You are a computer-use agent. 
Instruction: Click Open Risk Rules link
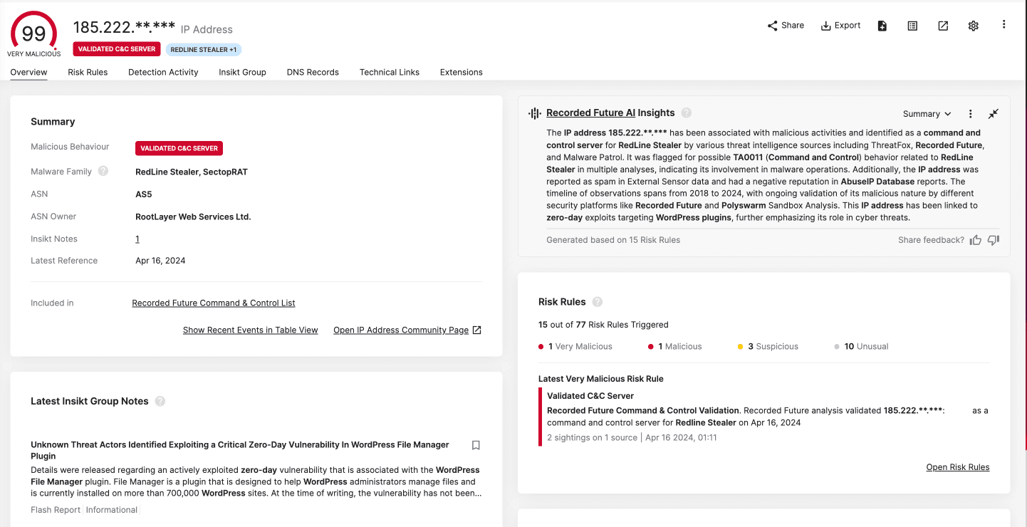(x=957, y=467)
